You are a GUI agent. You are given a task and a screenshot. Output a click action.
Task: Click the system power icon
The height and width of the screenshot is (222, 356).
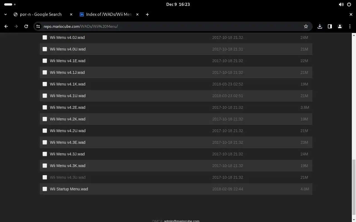[349, 4]
